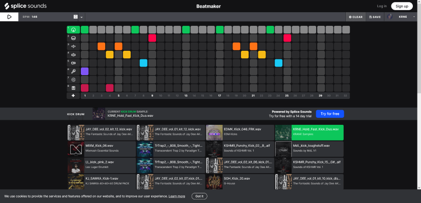
Task: Select highlighted KRNE_Hold_Fast_Kick_Duo.wav sample card
Action: coord(309,132)
